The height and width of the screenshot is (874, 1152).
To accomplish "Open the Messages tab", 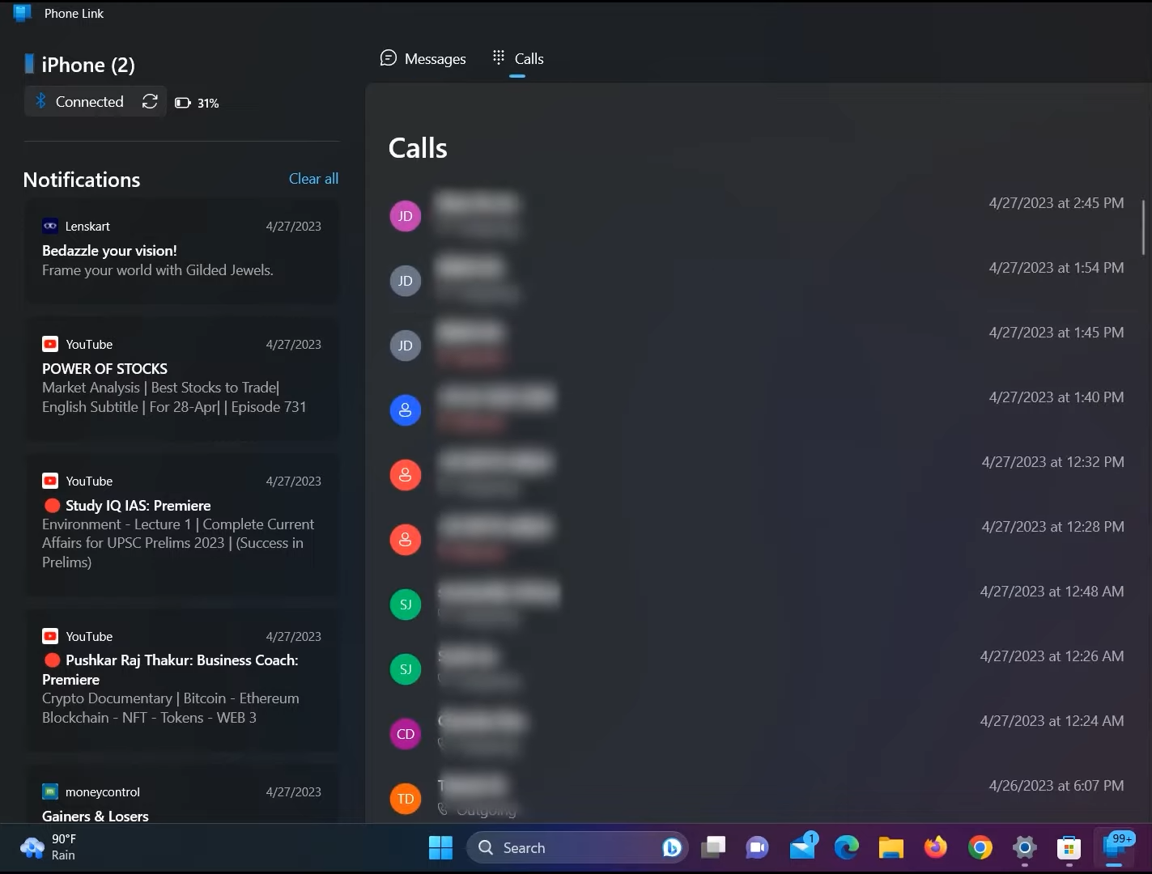I will tap(423, 58).
